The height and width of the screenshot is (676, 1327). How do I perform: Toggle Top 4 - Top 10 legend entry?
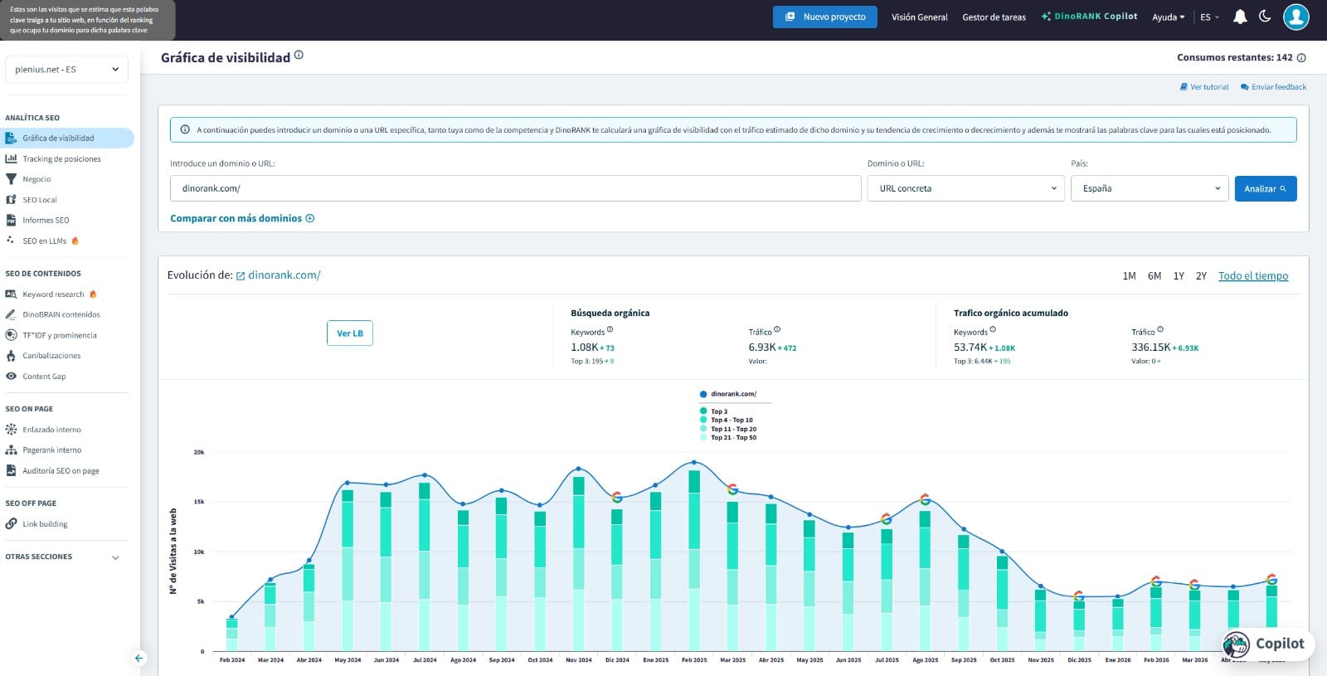pyautogui.click(x=727, y=420)
